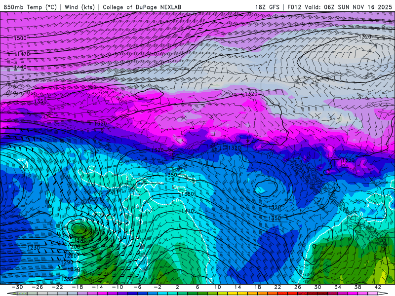Click the "18Z GFS" model run label

click(267, 7)
